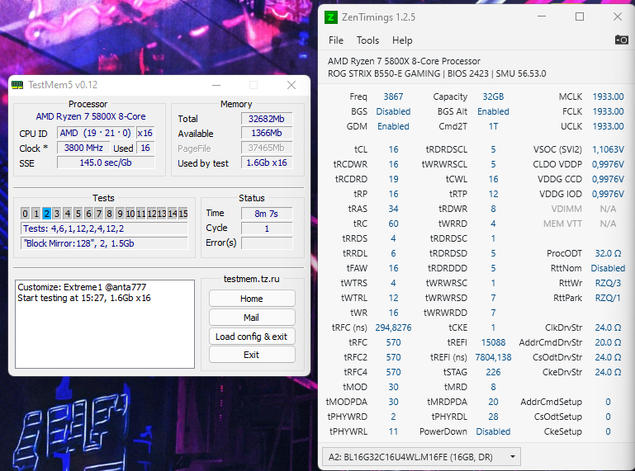Open the Help menu in ZenTimings
635x471 pixels.
tap(402, 40)
